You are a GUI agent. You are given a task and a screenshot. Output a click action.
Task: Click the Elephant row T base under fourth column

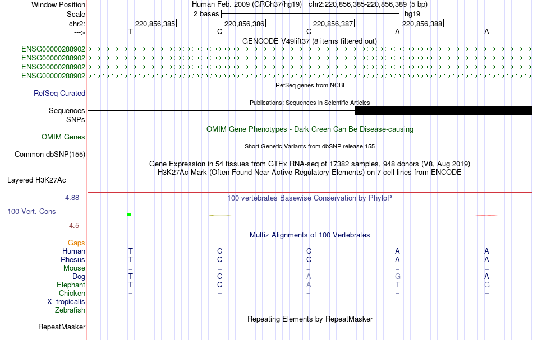(x=397, y=285)
